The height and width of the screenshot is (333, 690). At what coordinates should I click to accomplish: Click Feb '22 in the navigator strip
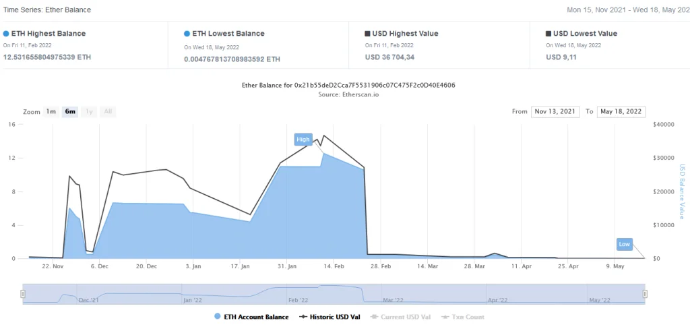tap(299, 300)
